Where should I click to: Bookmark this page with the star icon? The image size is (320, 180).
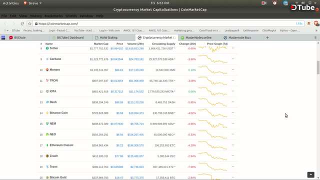[x=30, y=23]
